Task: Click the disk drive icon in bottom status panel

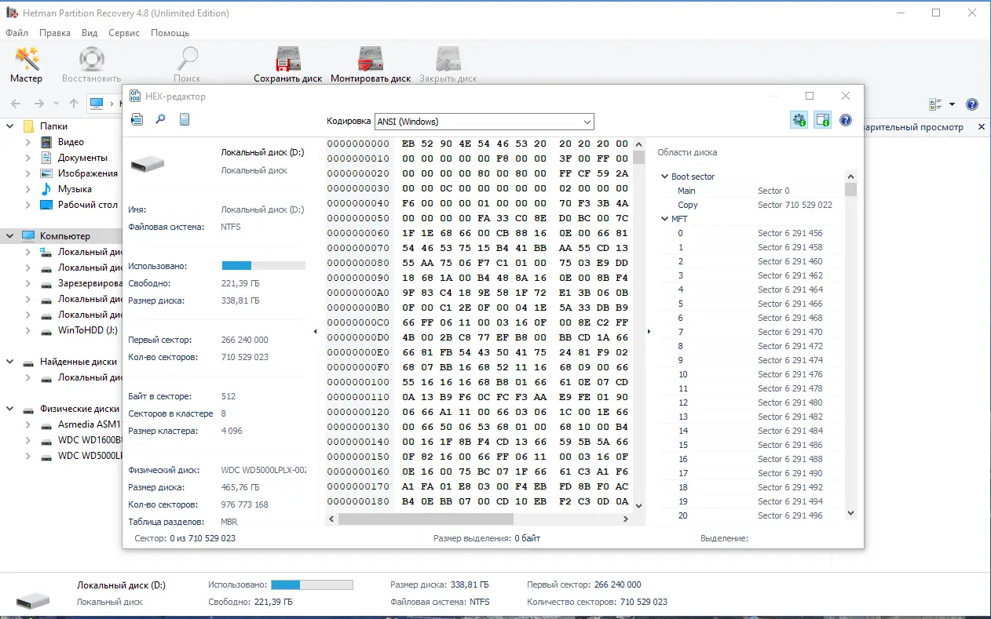Action: tap(33, 599)
